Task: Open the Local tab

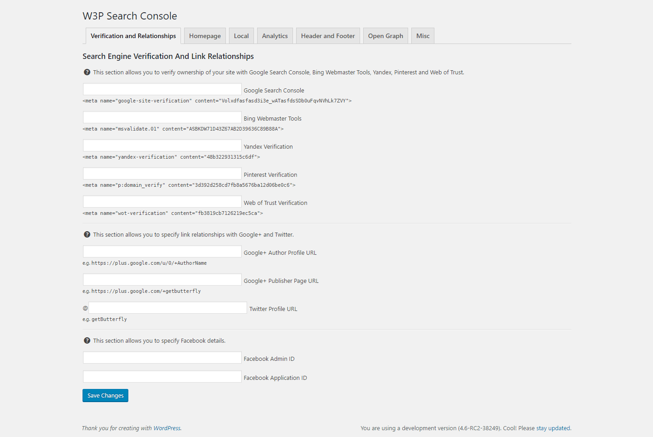Action: [x=241, y=36]
